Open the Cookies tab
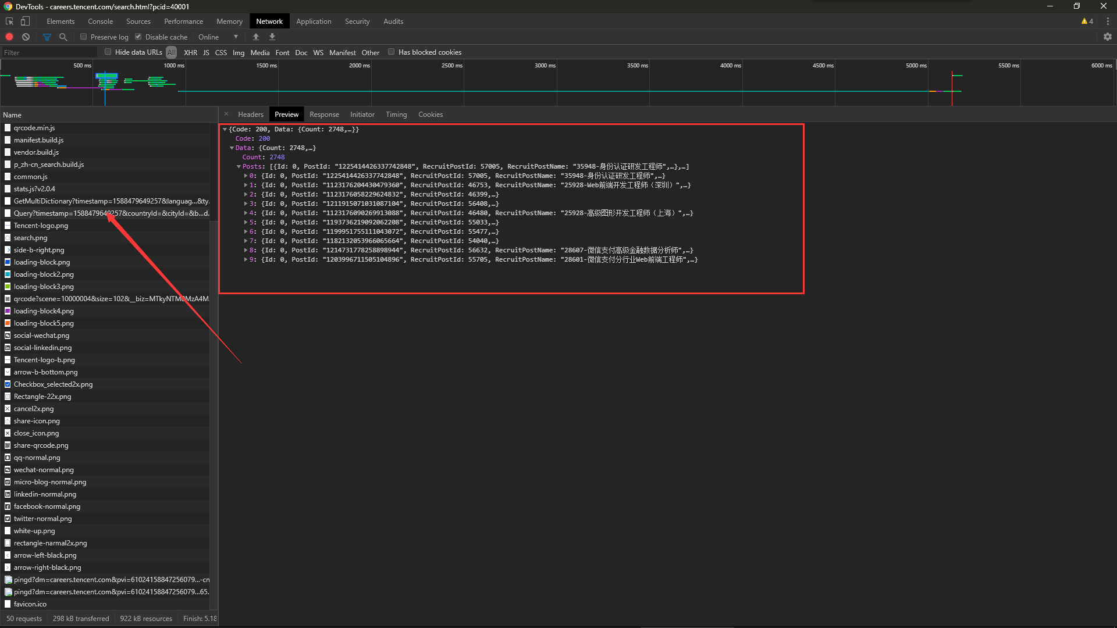The width and height of the screenshot is (1117, 628). tap(431, 115)
